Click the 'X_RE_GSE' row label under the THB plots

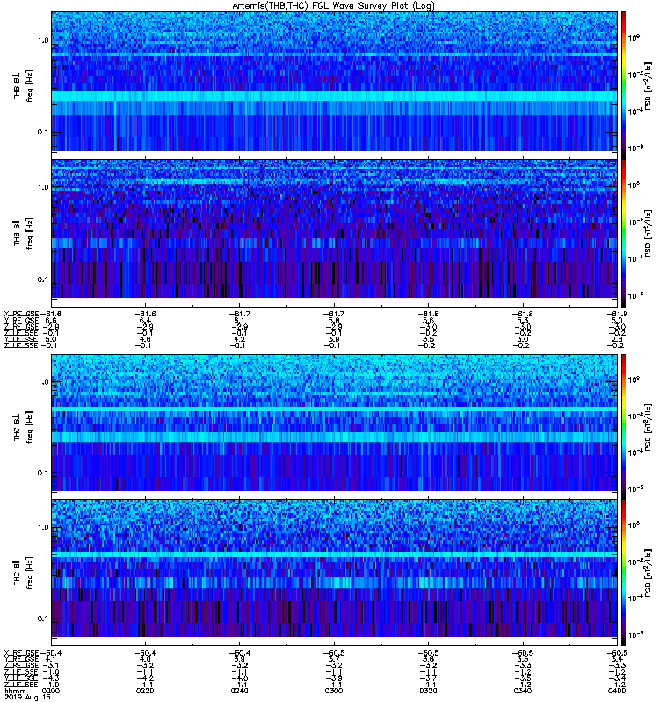[x=21, y=314]
